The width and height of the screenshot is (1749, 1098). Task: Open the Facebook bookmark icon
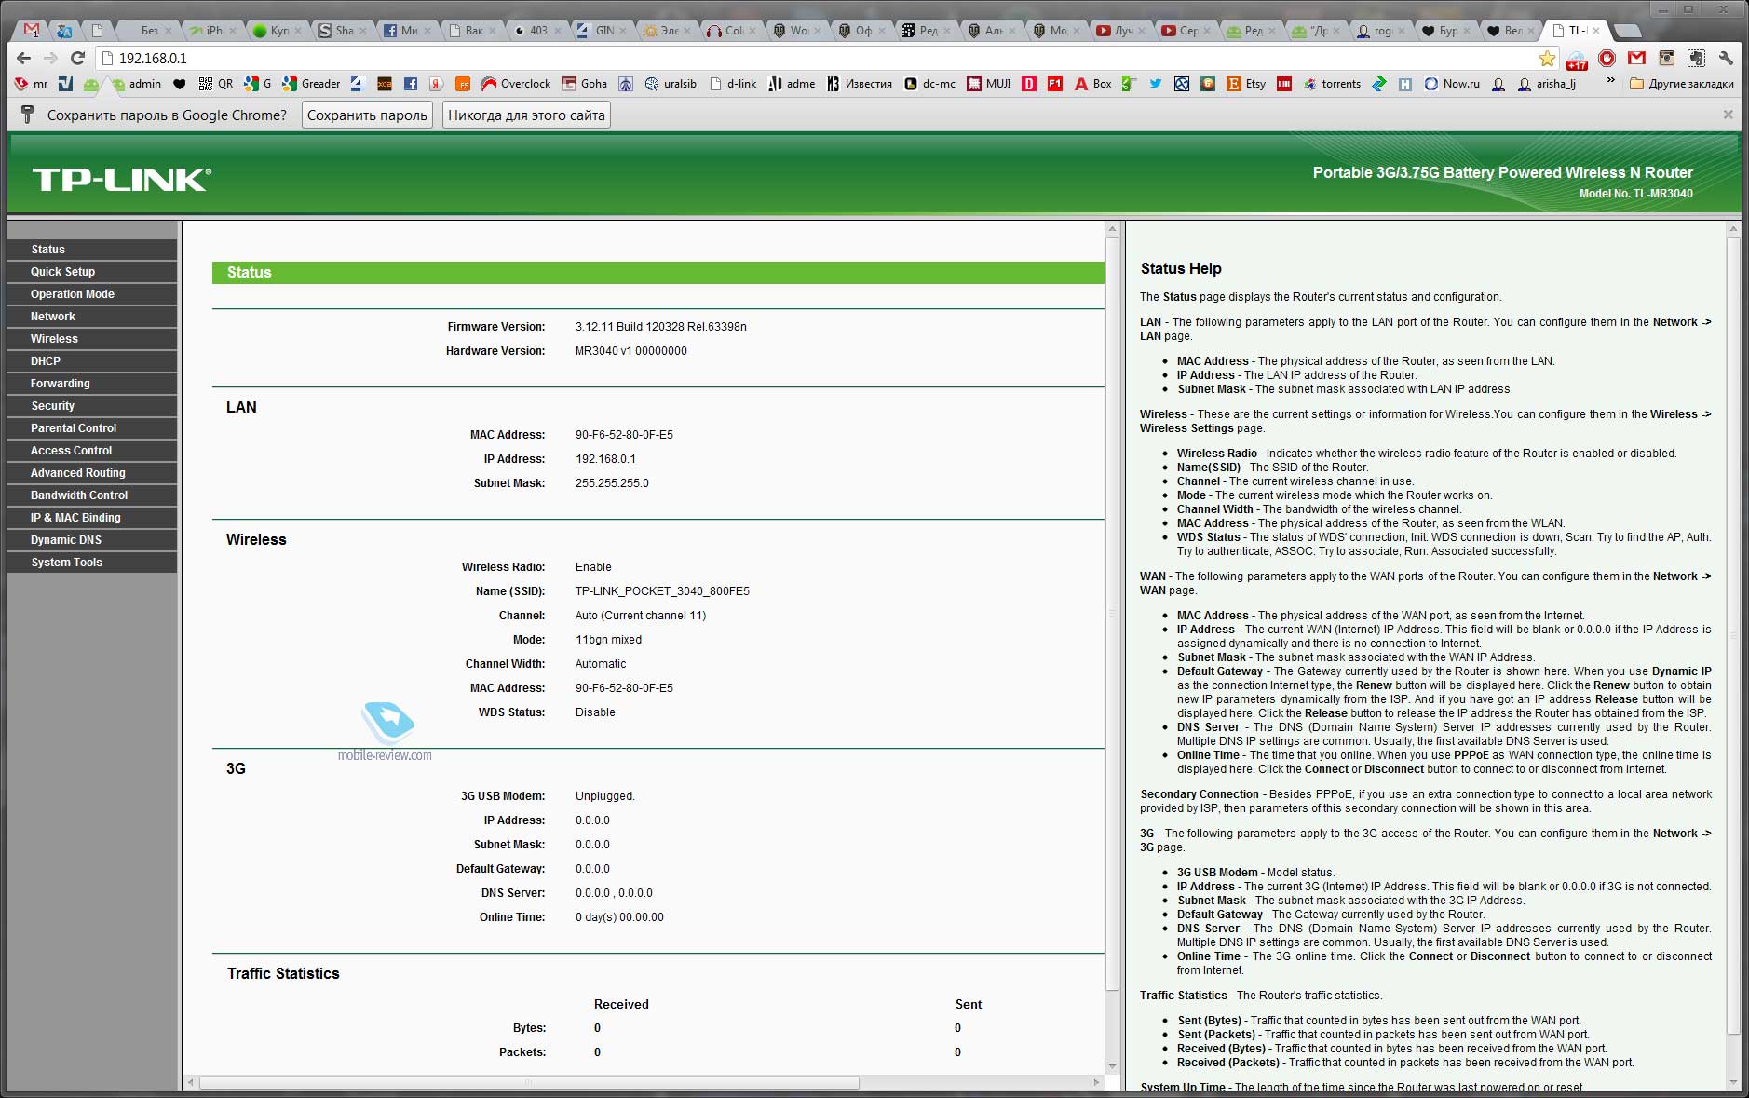coord(411,84)
